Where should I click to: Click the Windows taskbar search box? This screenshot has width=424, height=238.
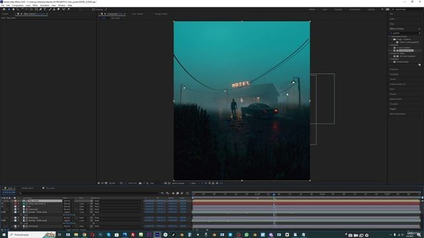32,235
